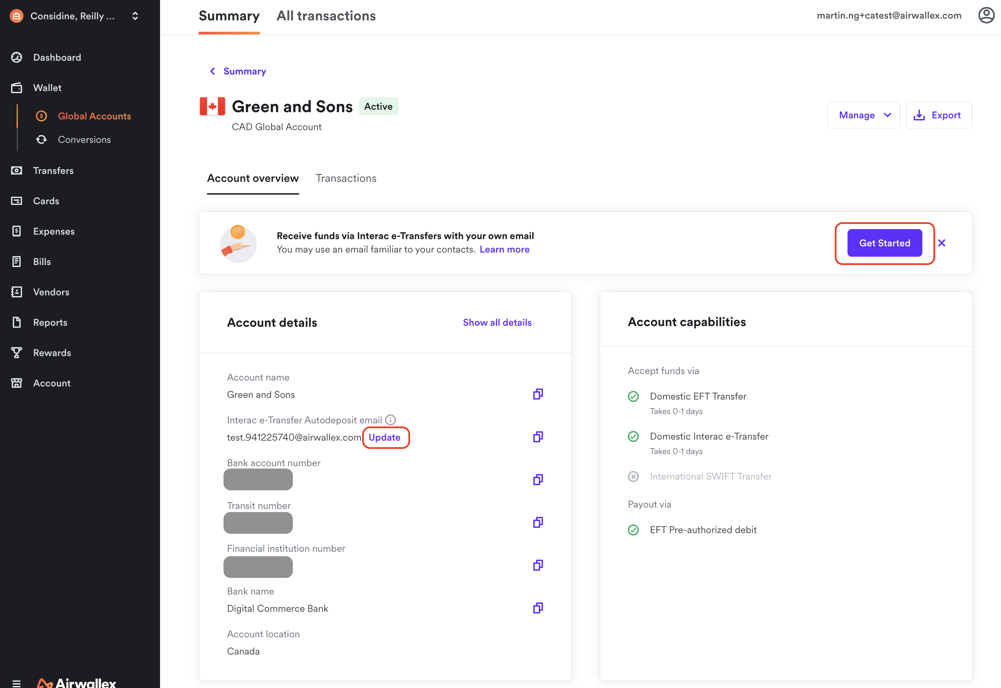
Task: Expand the Manage dropdown
Action: (x=863, y=115)
